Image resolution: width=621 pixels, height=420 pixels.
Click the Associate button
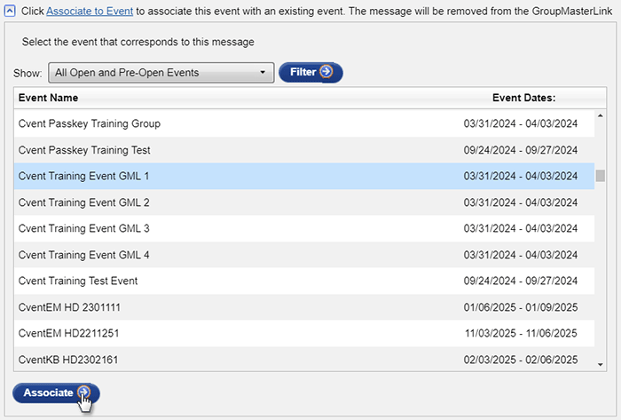(x=56, y=392)
